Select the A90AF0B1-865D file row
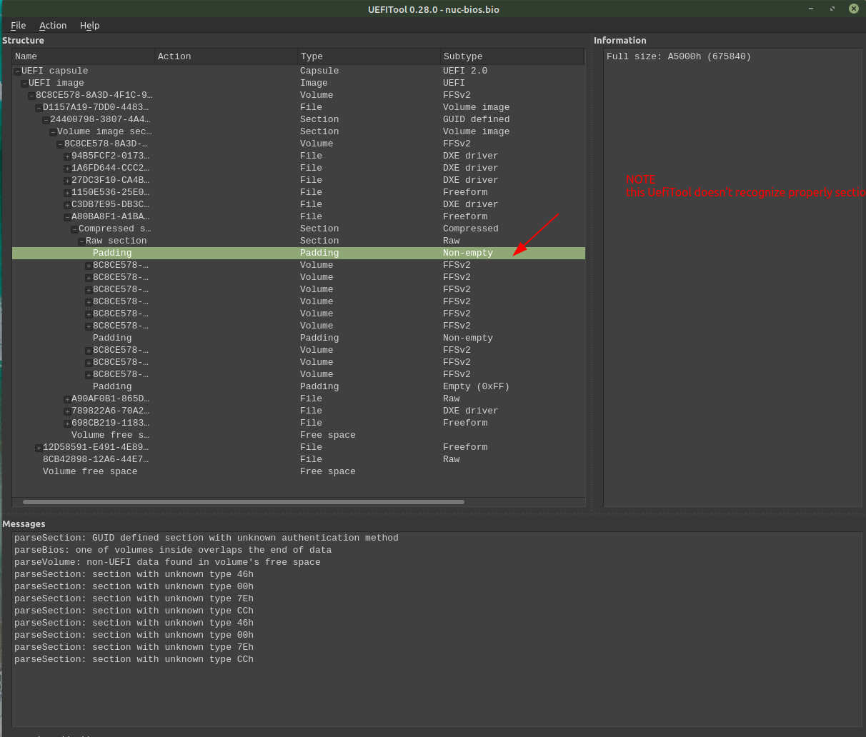Image resolution: width=866 pixels, height=737 pixels. (x=299, y=398)
